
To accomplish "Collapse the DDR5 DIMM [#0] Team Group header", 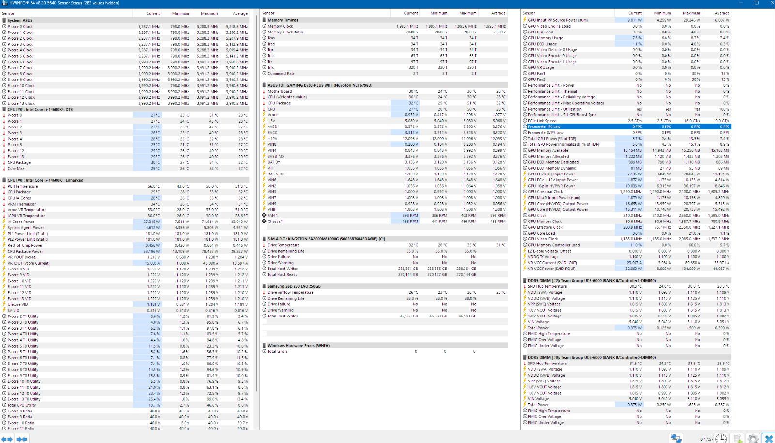I will click(525, 357).
